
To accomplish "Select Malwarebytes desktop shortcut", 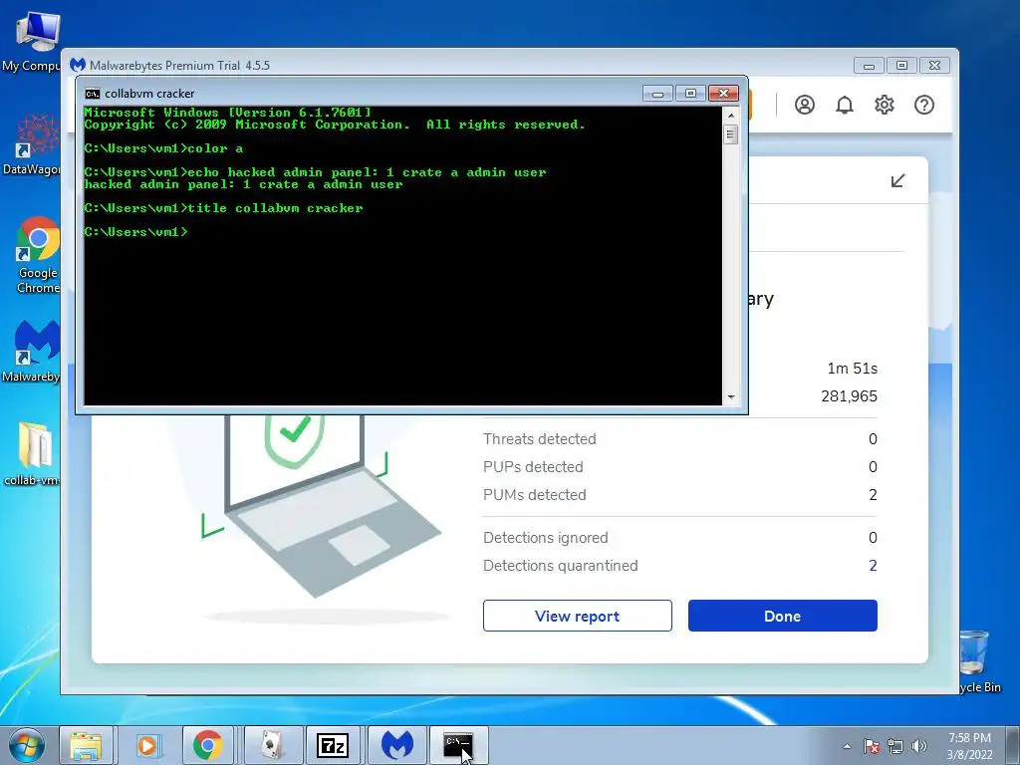I will [x=31, y=352].
